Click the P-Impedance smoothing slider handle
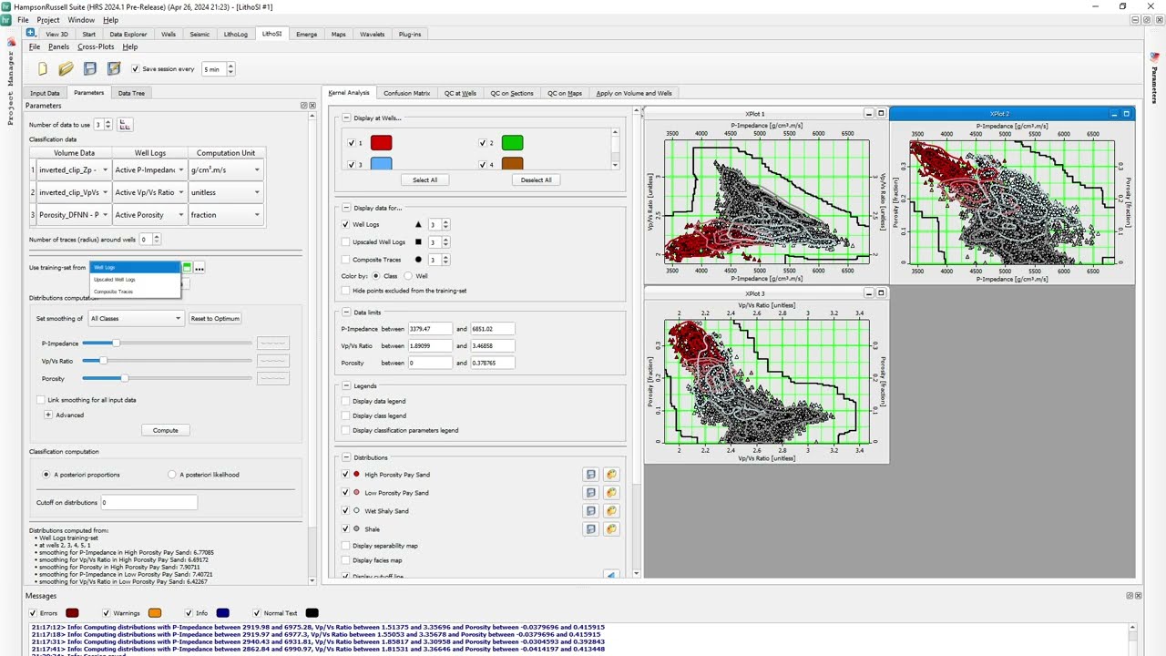The height and width of the screenshot is (656, 1166). 116,343
